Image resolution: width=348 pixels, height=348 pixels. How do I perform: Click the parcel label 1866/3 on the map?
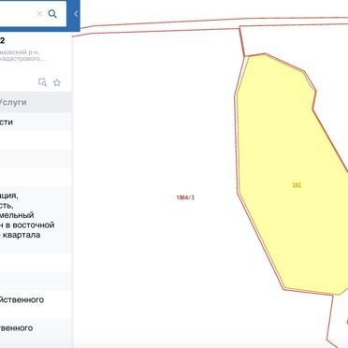point(185,197)
